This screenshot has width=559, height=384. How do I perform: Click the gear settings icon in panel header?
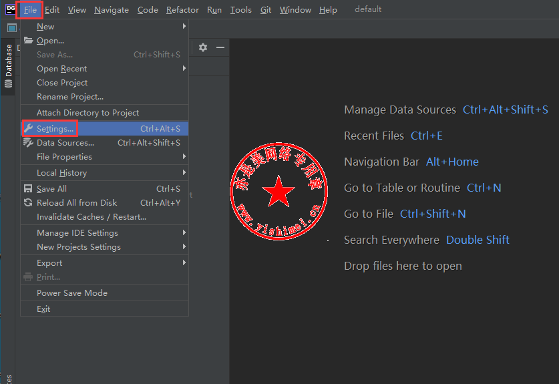pos(203,47)
